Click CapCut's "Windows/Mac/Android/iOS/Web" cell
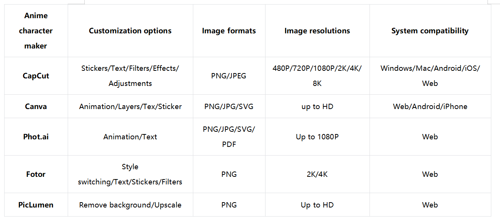 coord(430,76)
